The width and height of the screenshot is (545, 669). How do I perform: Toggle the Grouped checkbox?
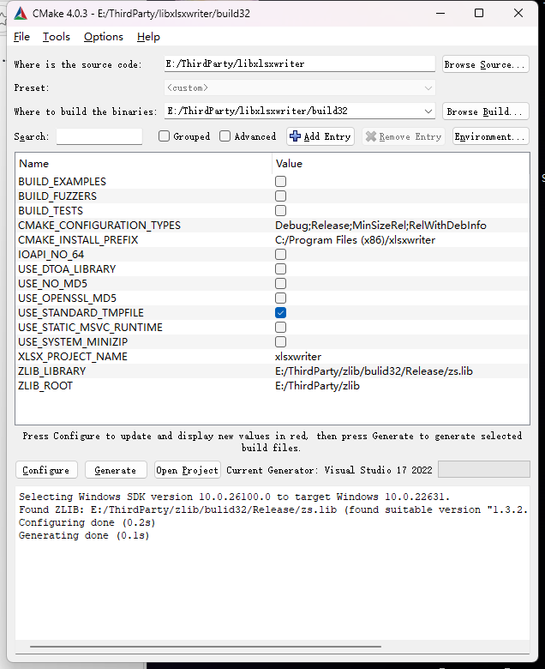[x=164, y=136]
